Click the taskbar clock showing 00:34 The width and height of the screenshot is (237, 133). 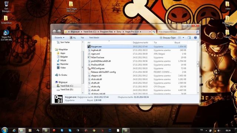(x=228, y=130)
